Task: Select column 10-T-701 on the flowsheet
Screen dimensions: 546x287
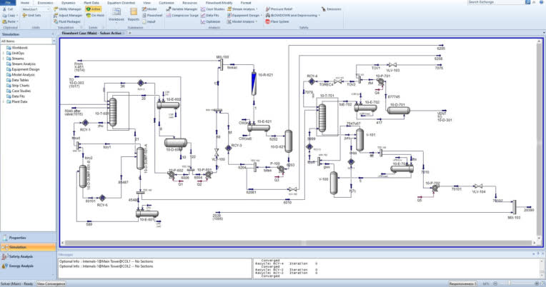Action: tap(322, 118)
